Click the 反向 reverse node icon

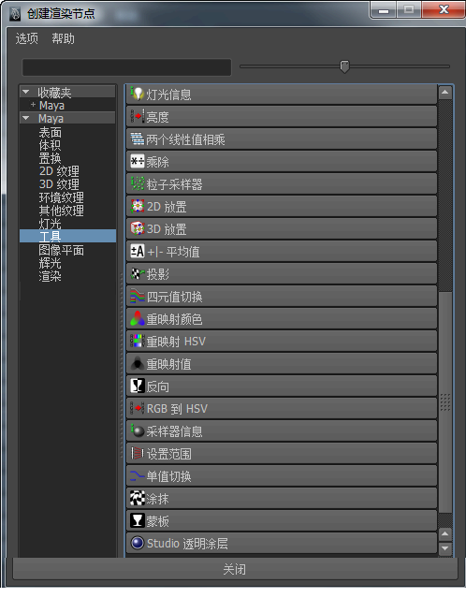pos(138,386)
